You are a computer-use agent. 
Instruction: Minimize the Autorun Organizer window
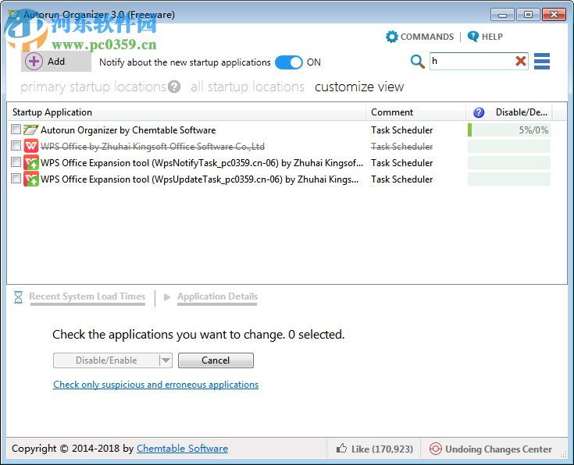(x=503, y=15)
